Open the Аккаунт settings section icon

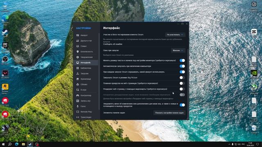coord(77,35)
